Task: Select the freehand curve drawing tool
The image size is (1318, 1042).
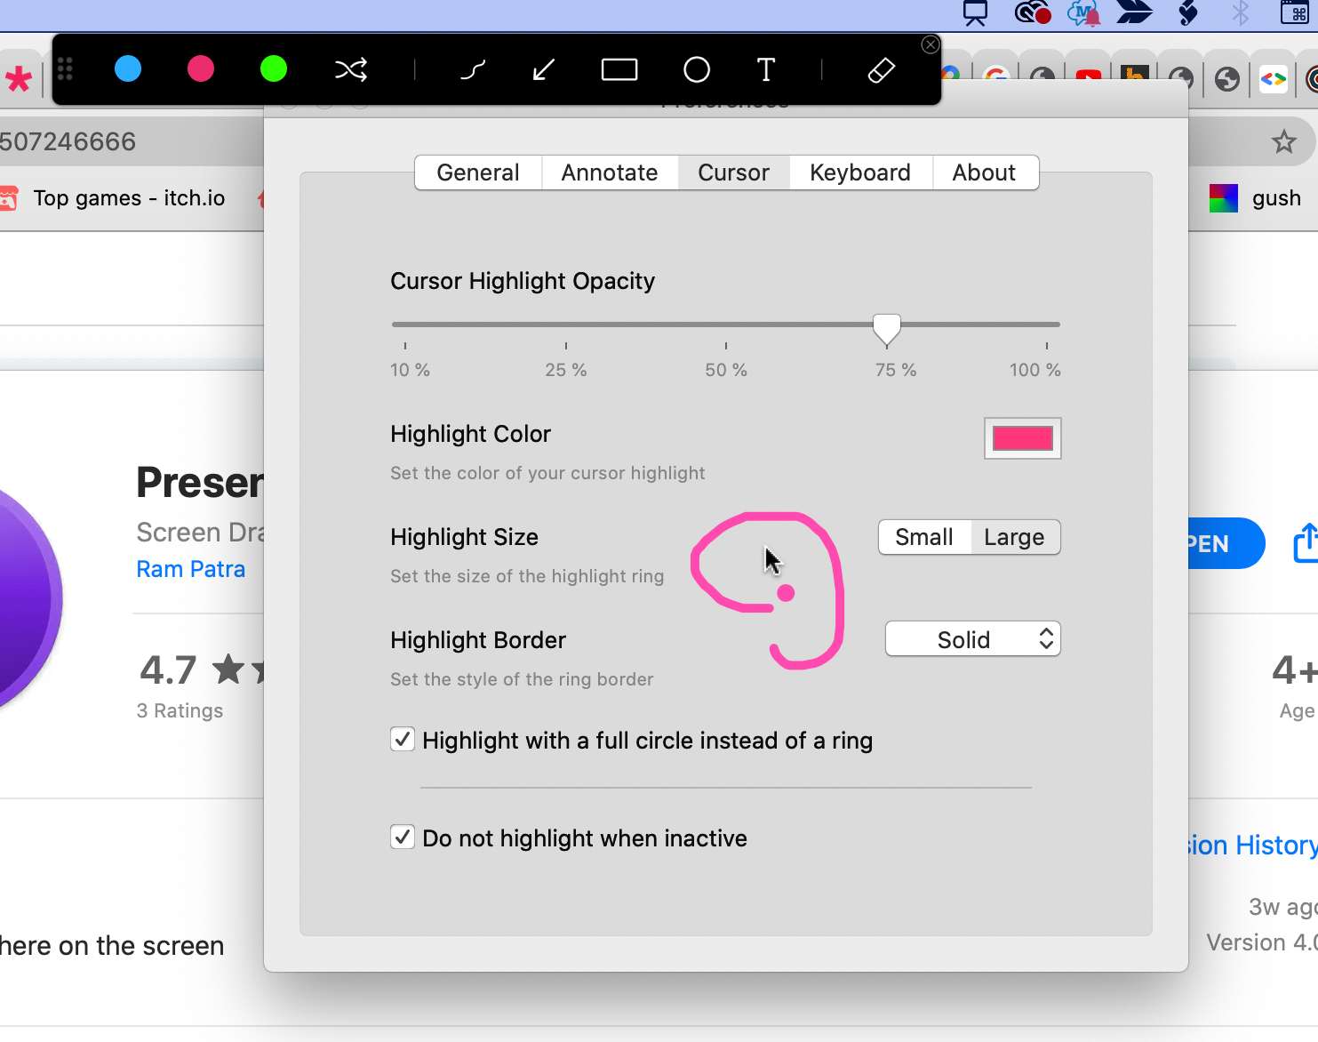Action: 473,69
